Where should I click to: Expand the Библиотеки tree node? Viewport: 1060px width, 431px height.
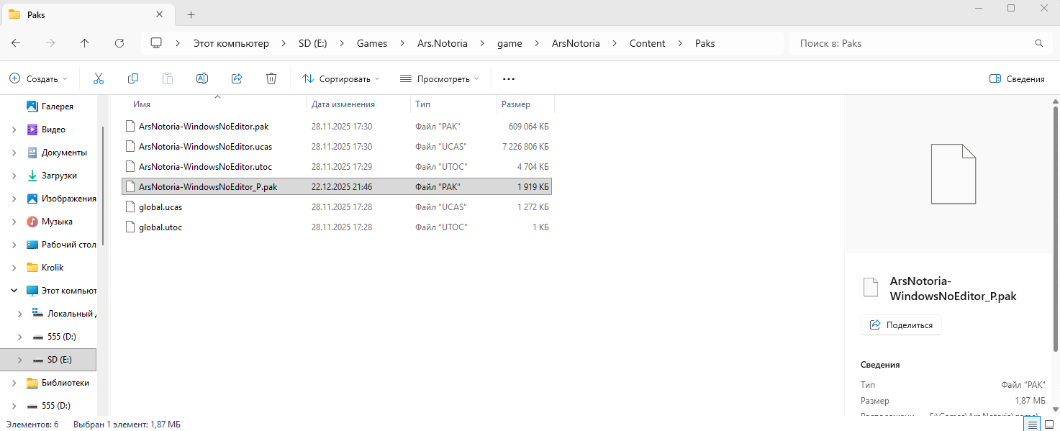tap(15, 383)
